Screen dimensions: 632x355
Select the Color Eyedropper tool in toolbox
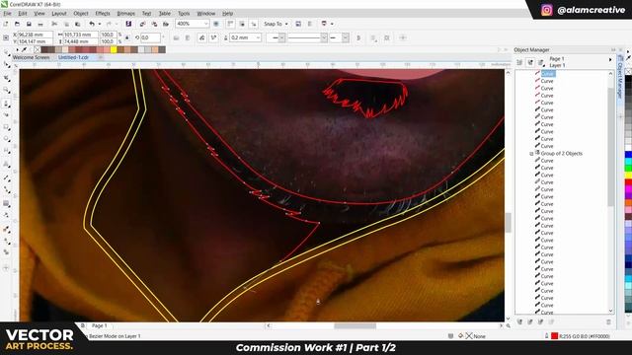tap(7, 230)
